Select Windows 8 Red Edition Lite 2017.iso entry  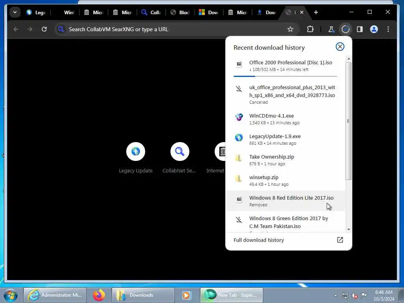point(286,201)
